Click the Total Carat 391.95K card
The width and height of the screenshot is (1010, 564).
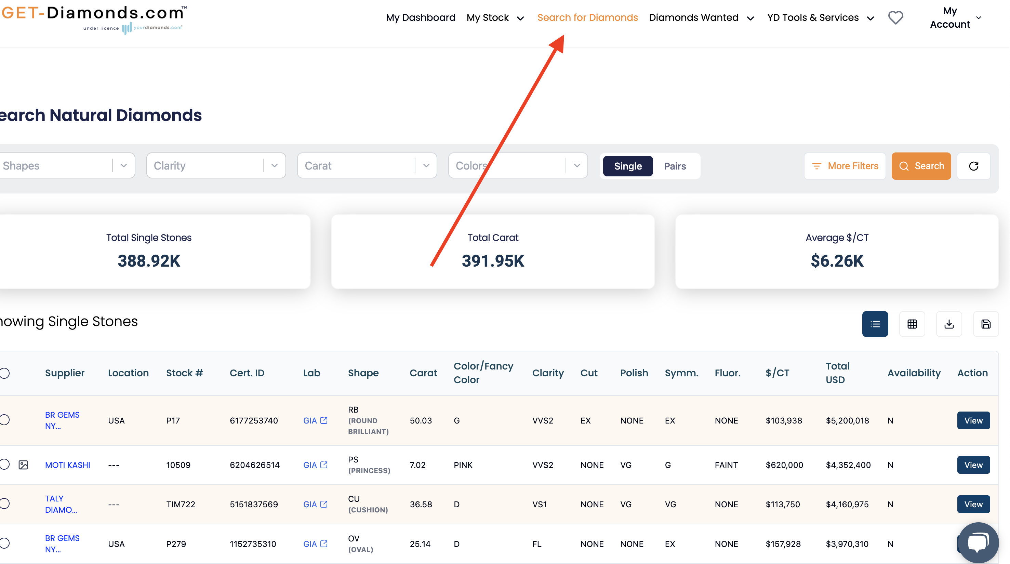tap(493, 251)
